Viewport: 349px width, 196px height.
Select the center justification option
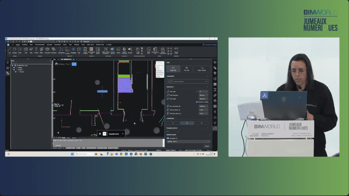click(187, 123)
